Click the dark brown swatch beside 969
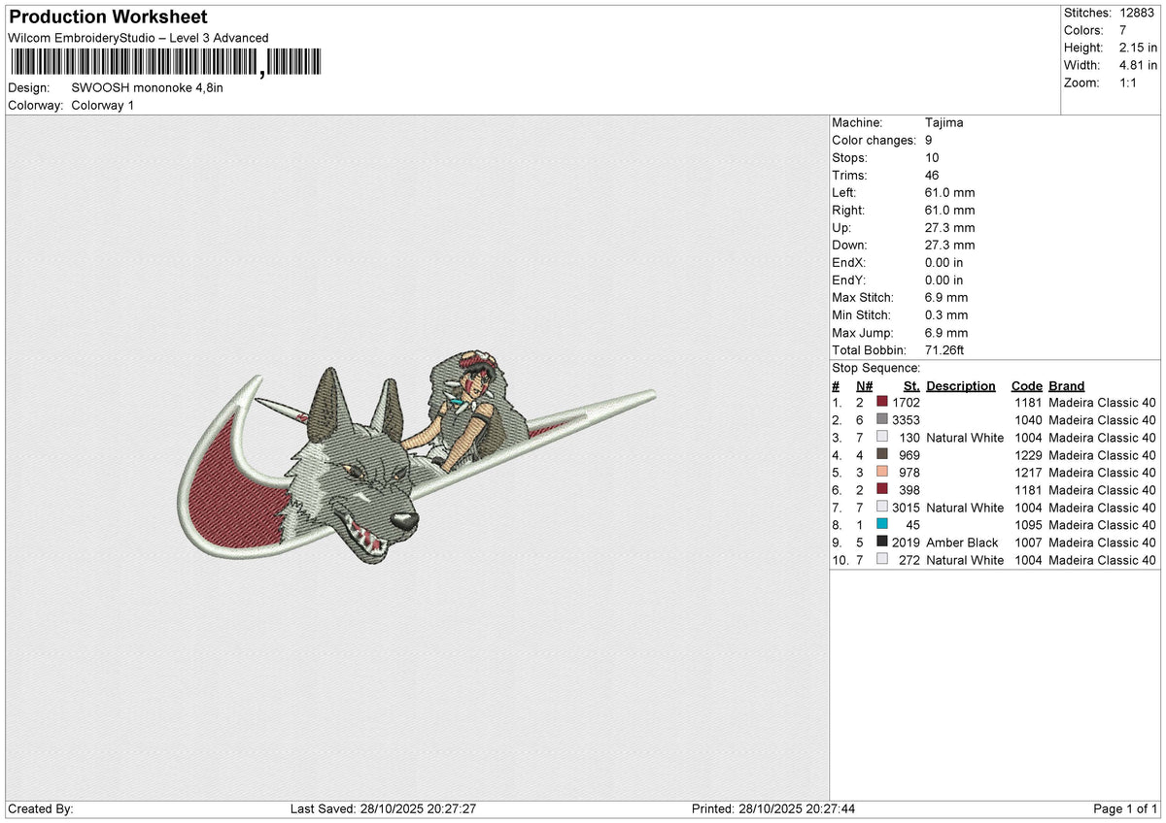Screen dimensions: 1166x823 coord(881,455)
